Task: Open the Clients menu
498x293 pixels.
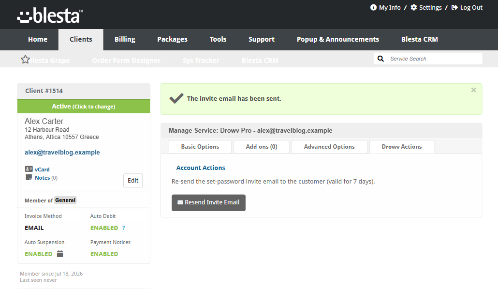Action: [x=81, y=39]
